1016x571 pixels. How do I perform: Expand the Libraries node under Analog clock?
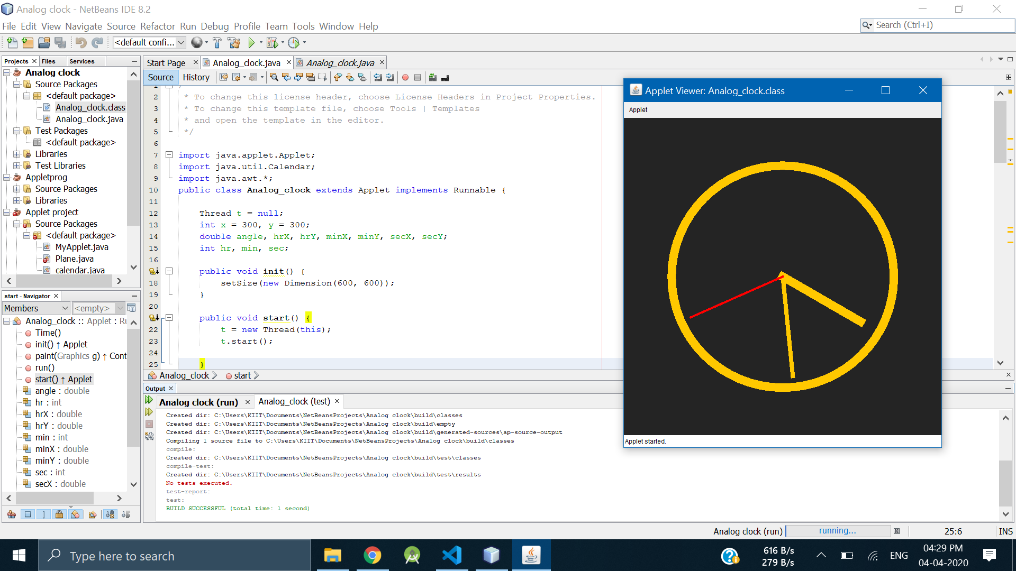tap(16, 154)
